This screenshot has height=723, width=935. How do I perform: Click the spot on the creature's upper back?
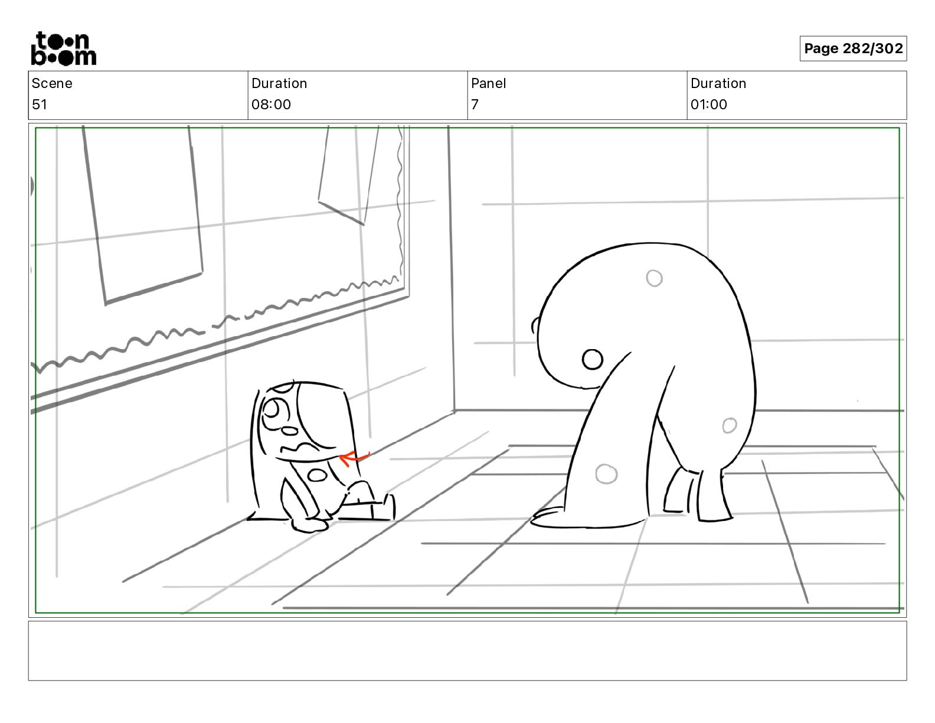click(x=654, y=278)
